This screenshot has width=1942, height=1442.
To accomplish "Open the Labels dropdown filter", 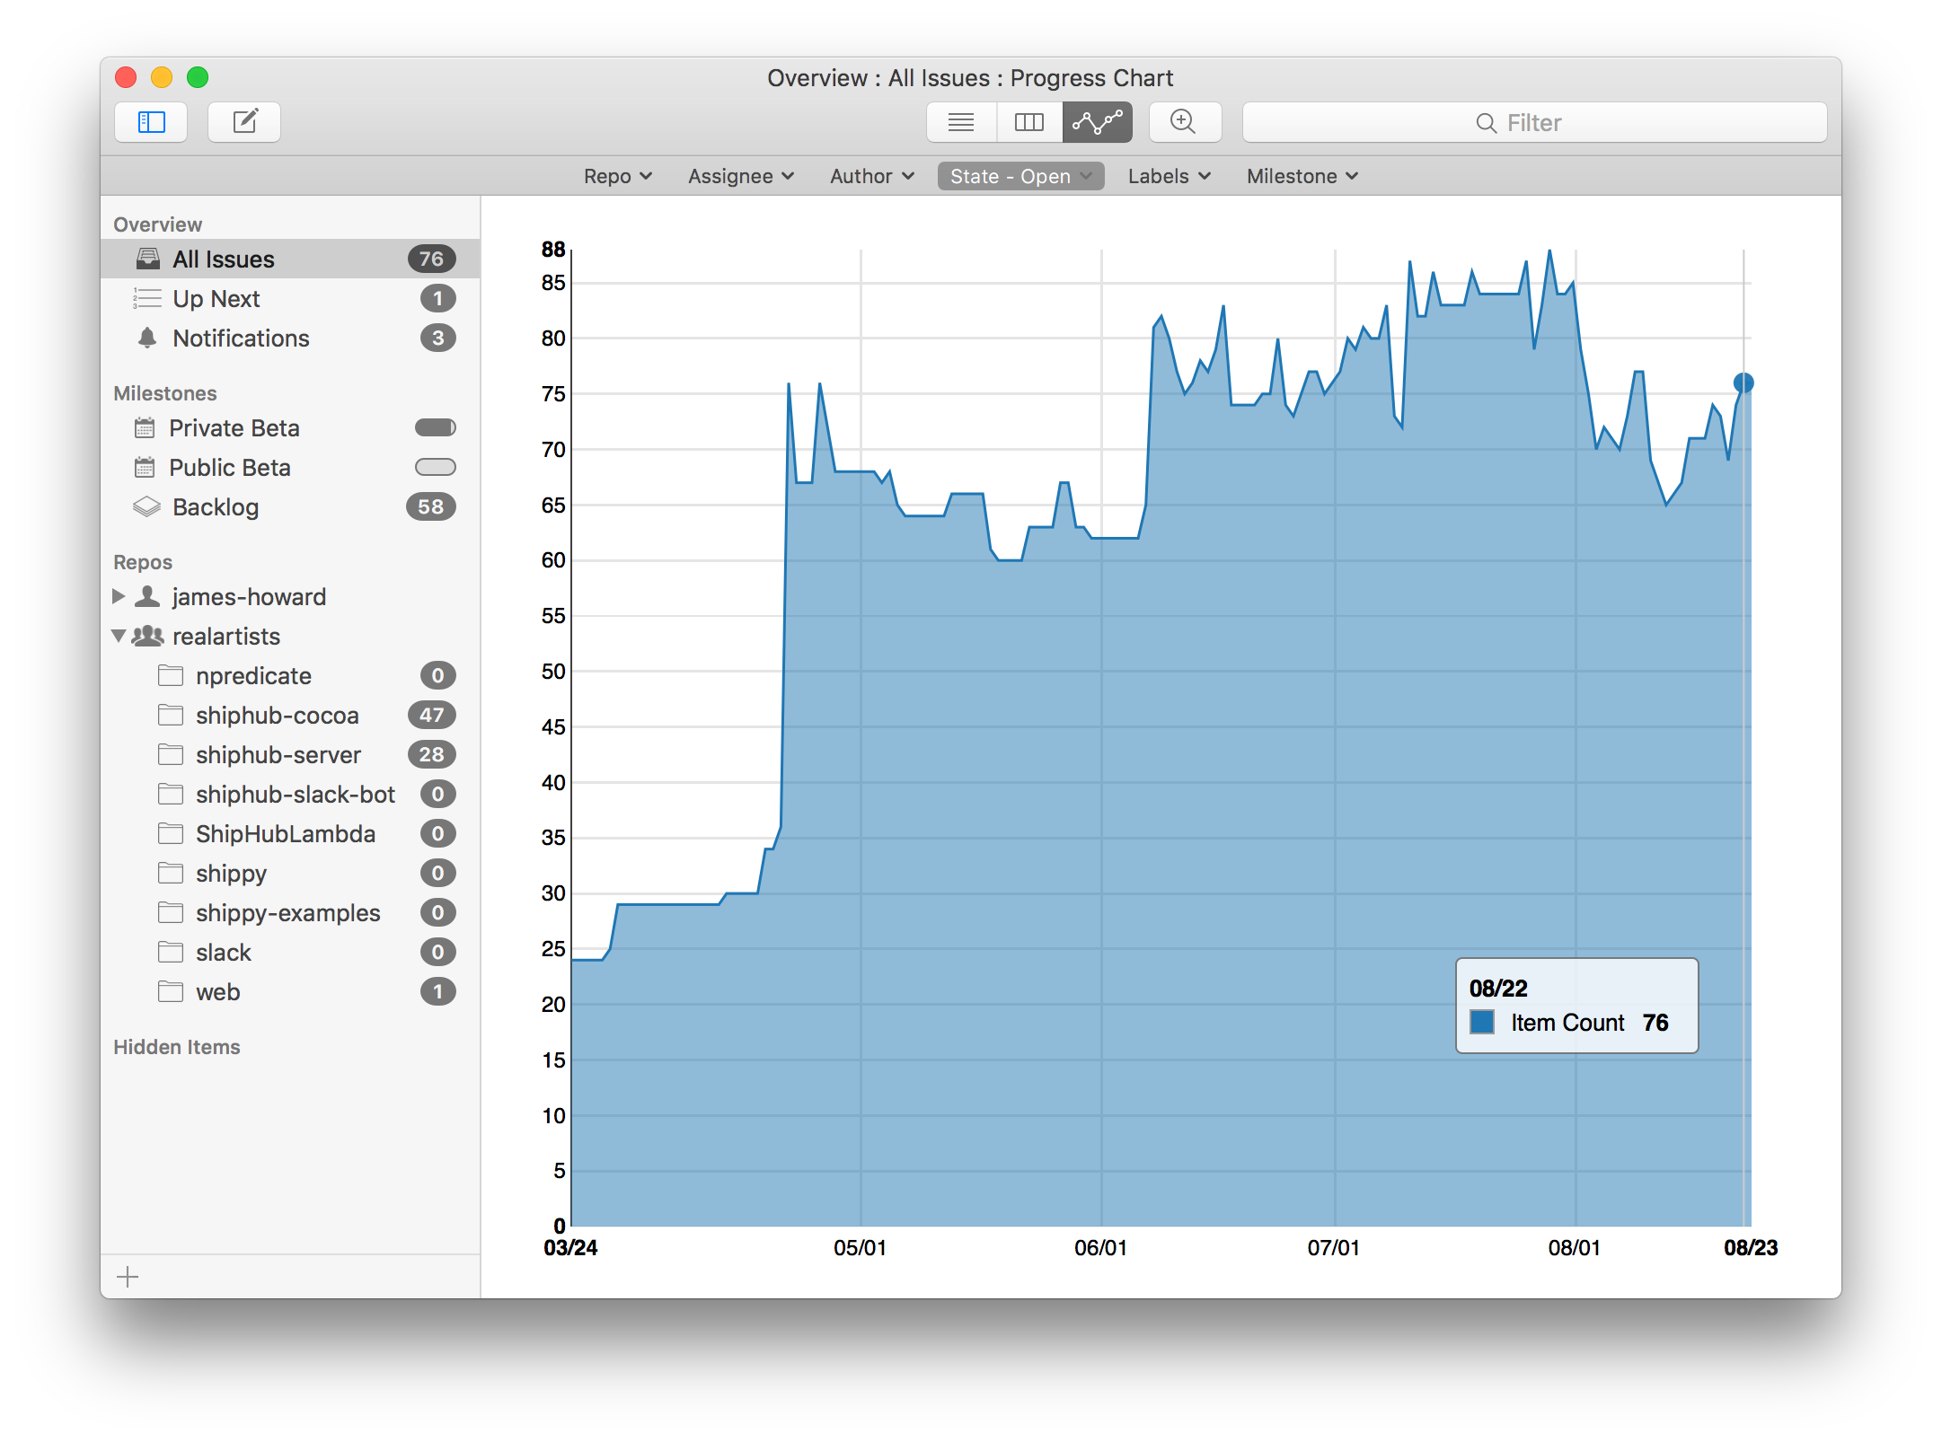I will (x=1167, y=174).
